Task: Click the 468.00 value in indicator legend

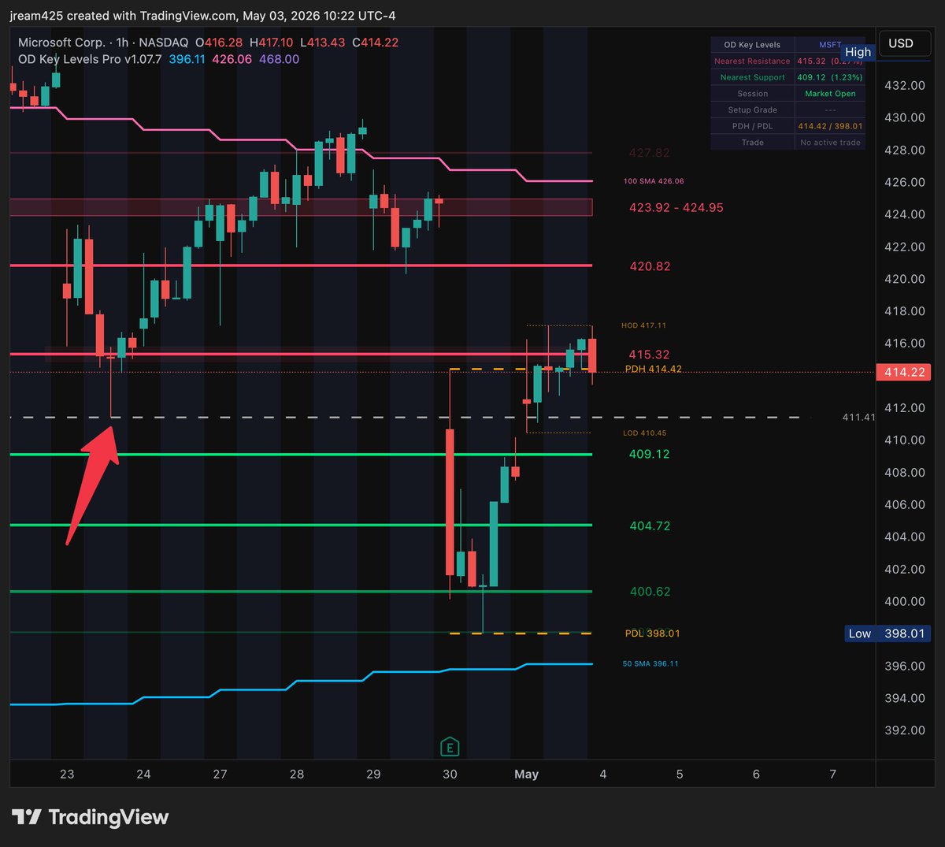Action: [x=279, y=59]
